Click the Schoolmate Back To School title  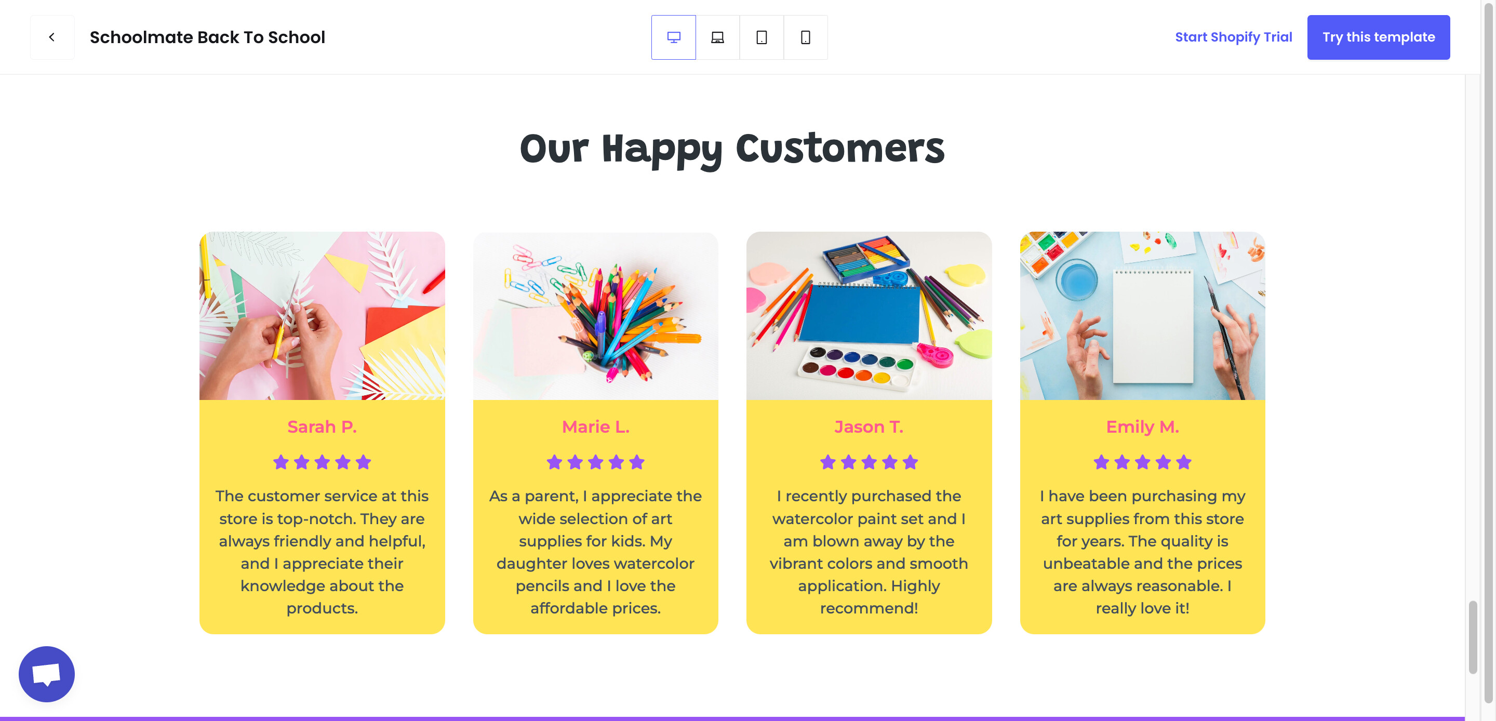tap(207, 37)
